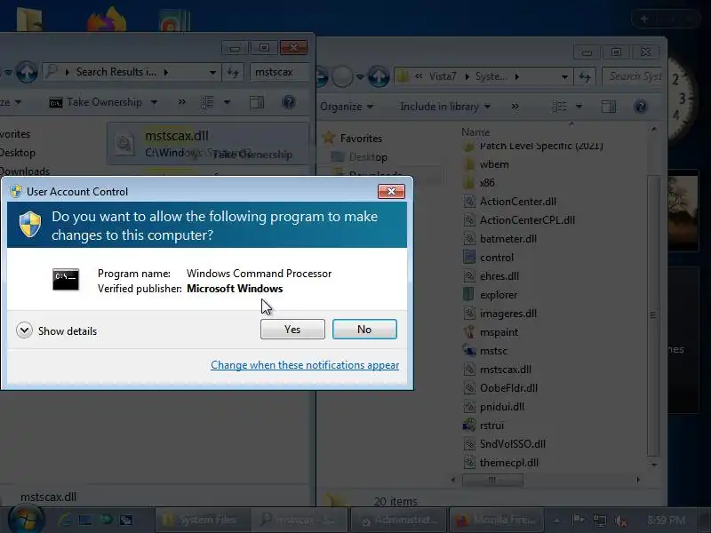Close the User Account Control dialog
The image size is (711, 533).
click(391, 191)
